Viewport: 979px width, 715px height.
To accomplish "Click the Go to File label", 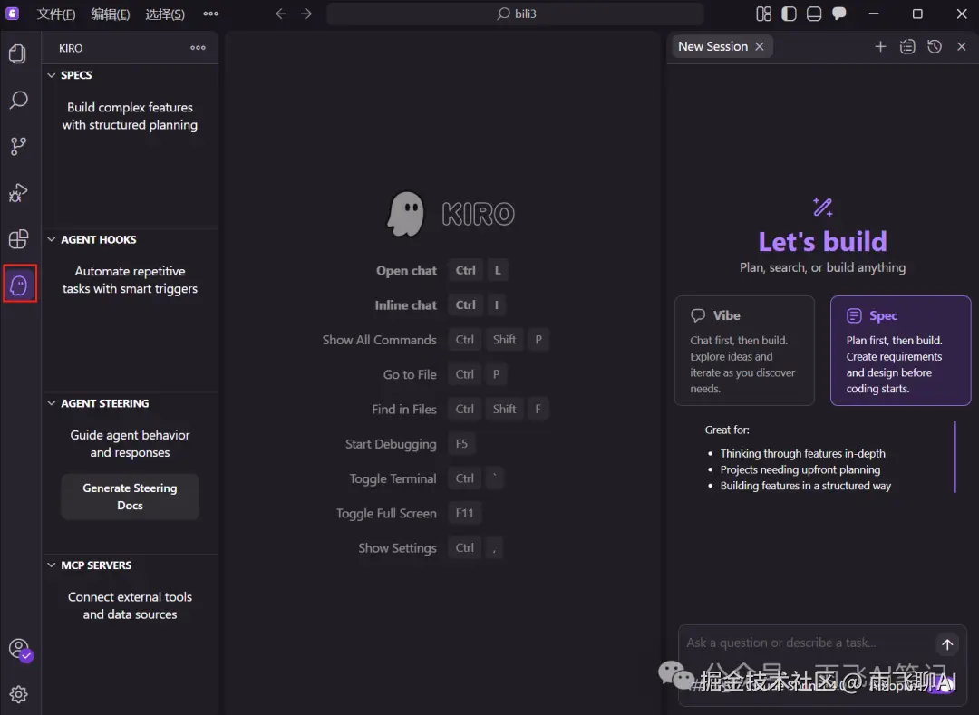I will click(x=410, y=374).
